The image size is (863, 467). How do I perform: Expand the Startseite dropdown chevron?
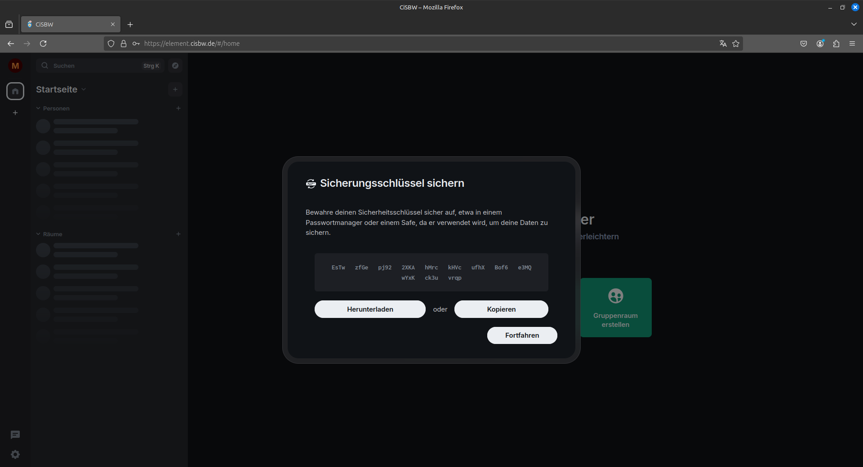click(x=84, y=89)
